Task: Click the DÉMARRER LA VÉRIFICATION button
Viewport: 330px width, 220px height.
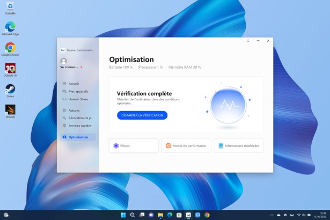Action: pyautogui.click(x=142, y=115)
